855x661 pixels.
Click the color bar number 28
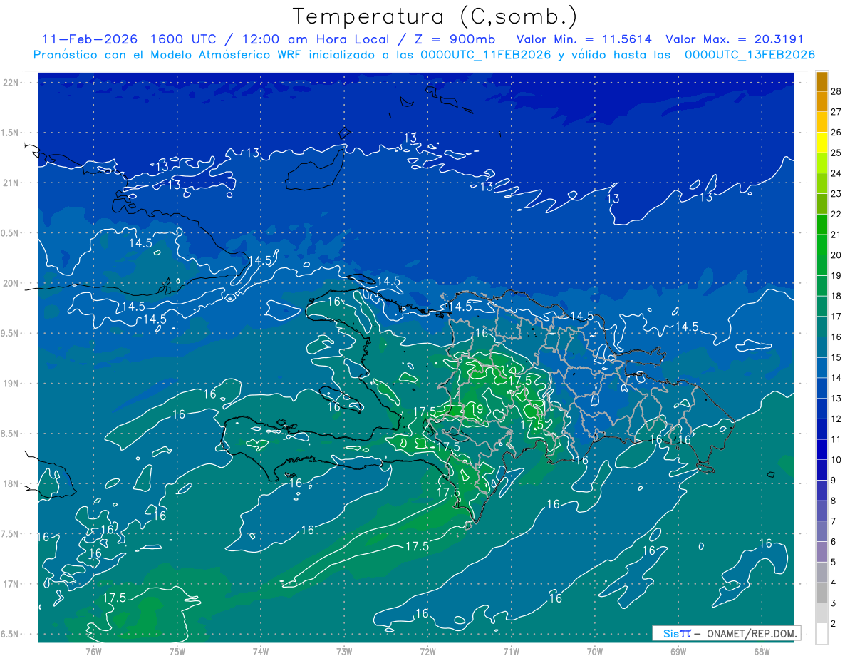point(836,91)
